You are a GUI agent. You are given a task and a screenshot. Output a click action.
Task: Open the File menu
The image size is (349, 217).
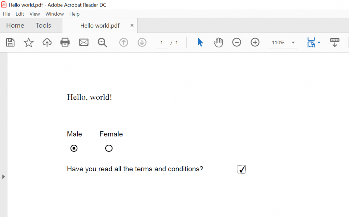[6, 14]
